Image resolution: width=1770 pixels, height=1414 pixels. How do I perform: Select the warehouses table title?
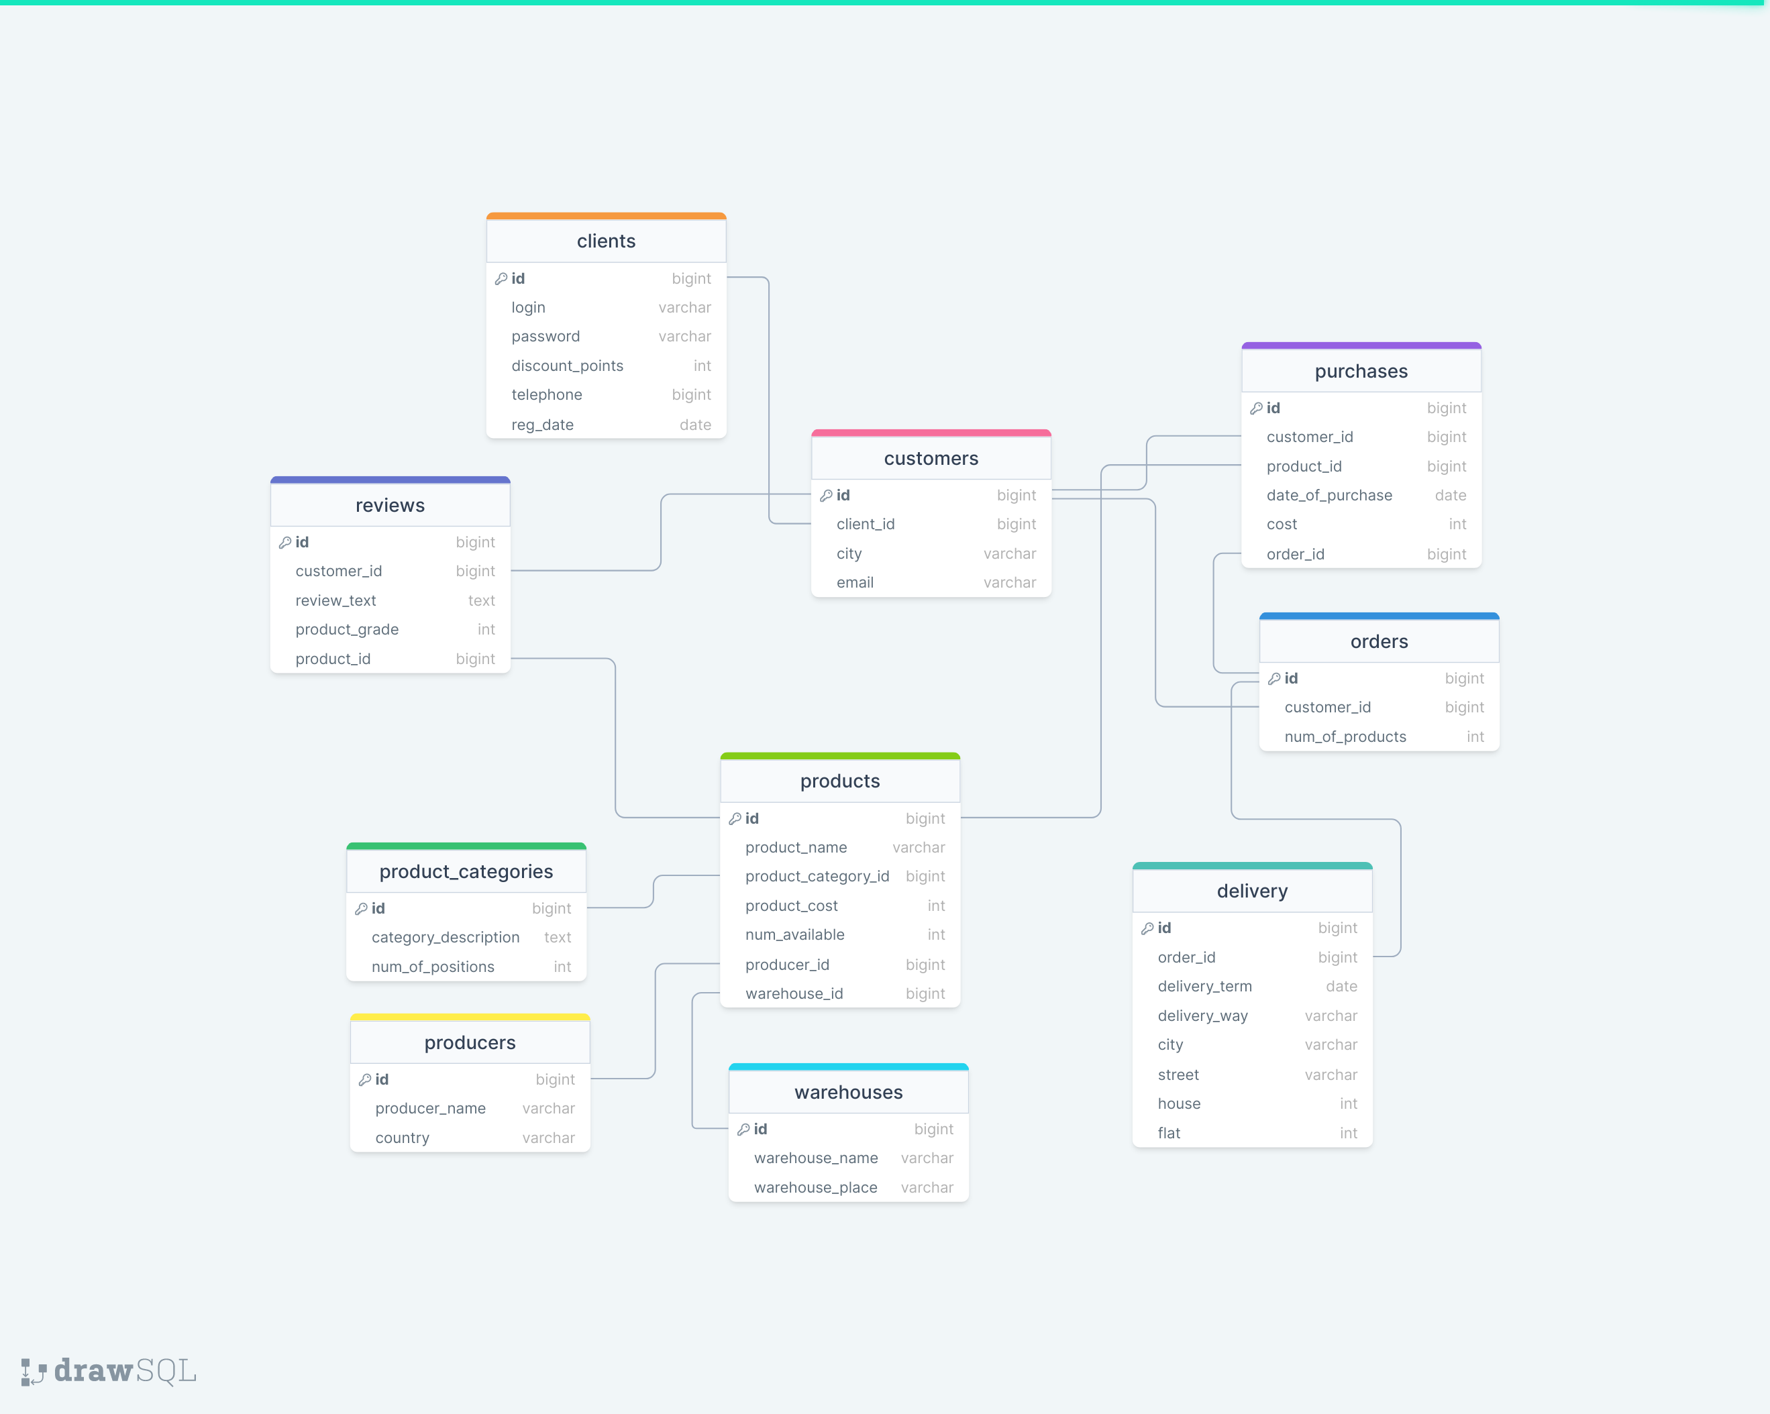click(x=848, y=1092)
